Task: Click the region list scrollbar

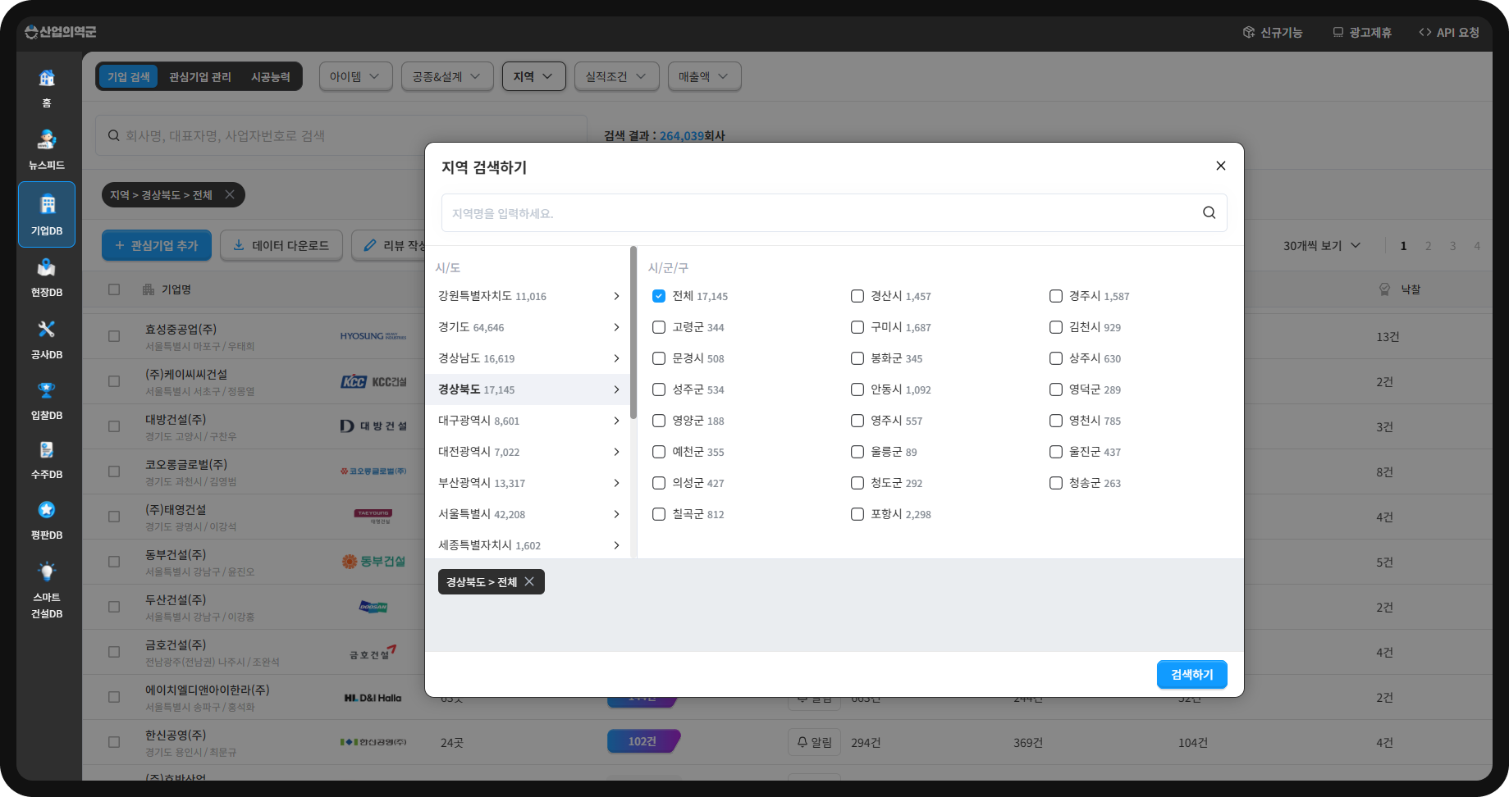Action: tap(633, 333)
